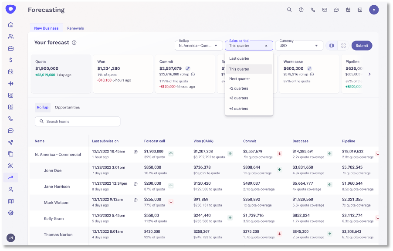Switch to the Renewals tab
The width and height of the screenshot is (393, 251).
[75, 28]
